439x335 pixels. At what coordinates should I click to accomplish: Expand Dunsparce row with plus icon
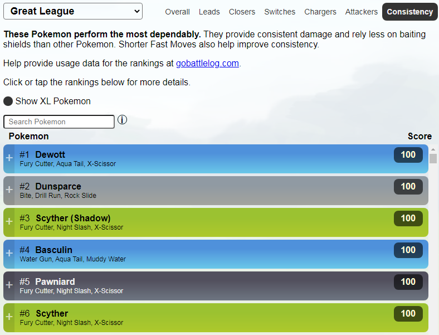click(9, 190)
